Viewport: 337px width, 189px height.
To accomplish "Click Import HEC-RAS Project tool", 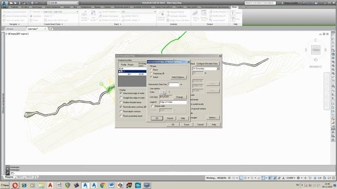I will (56, 20).
